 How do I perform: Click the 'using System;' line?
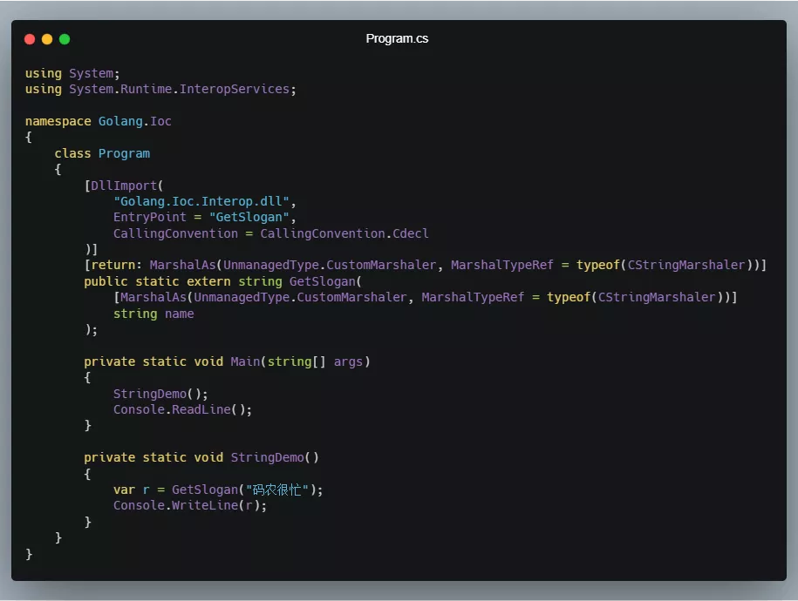pos(72,73)
